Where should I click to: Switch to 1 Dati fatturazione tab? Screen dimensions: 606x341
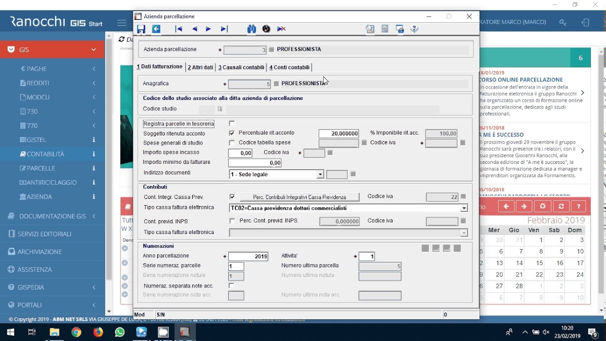tap(160, 67)
